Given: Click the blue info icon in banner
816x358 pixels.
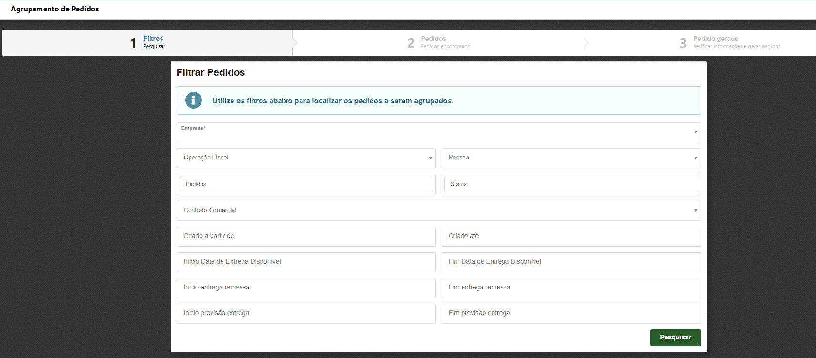Looking at the screenshot, I should coord(193,100).
